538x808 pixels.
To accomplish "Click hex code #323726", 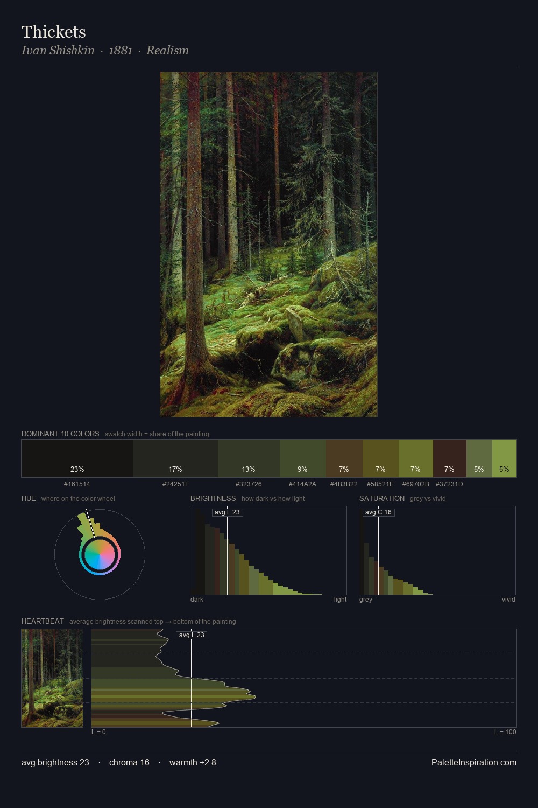I will (x=249, y=484).
